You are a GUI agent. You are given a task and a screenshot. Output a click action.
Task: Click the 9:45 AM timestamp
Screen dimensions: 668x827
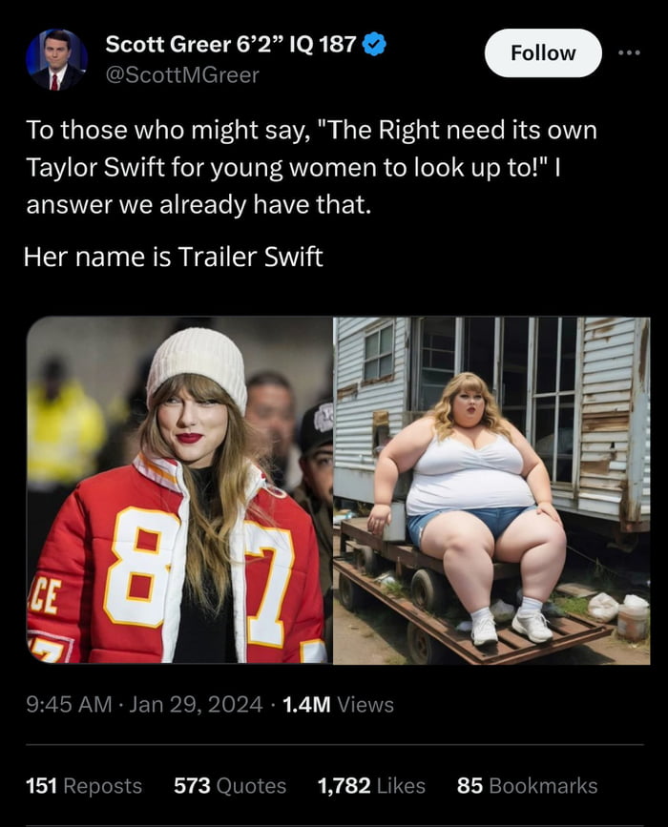(x=69, y=705)
